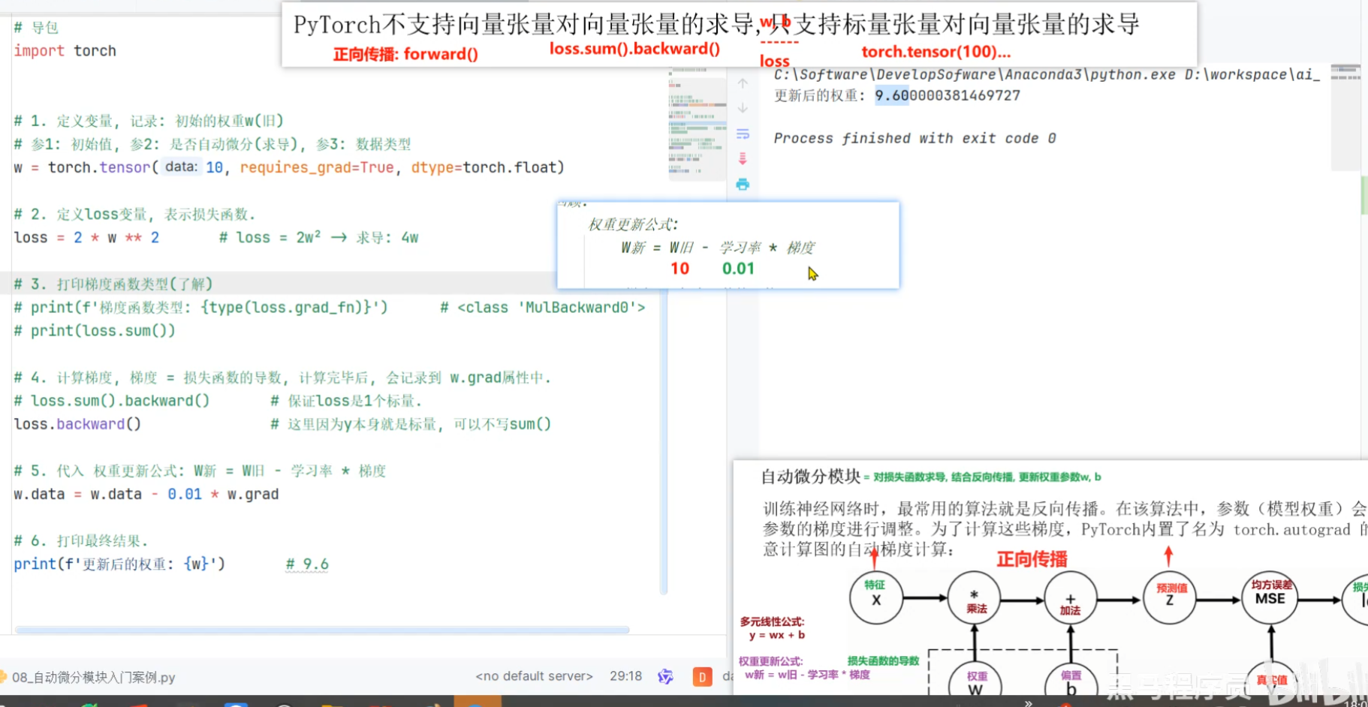The height and width of the screenshot is (707, 1368).
Task: Click the green '0.01' value in formula popup
Action: coord(738,269)
